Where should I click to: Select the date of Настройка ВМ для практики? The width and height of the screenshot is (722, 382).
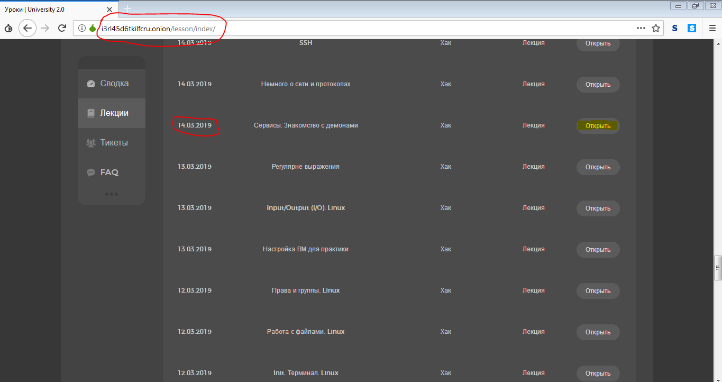click(195, 249)
